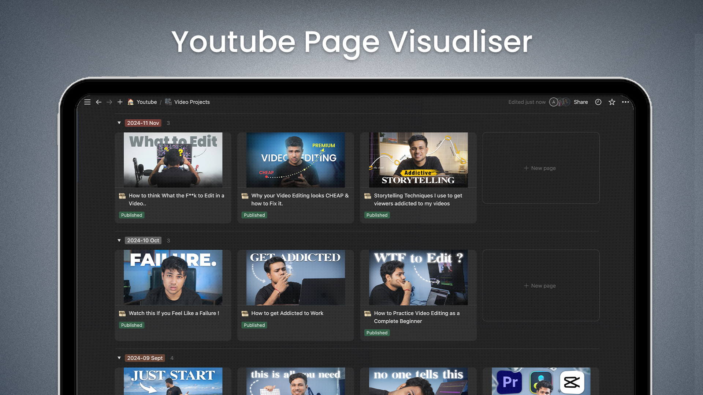The image size is (703, 395).
Task: Click Published tag on 'Feel Like a Failure' card
Action: (131, 325)
